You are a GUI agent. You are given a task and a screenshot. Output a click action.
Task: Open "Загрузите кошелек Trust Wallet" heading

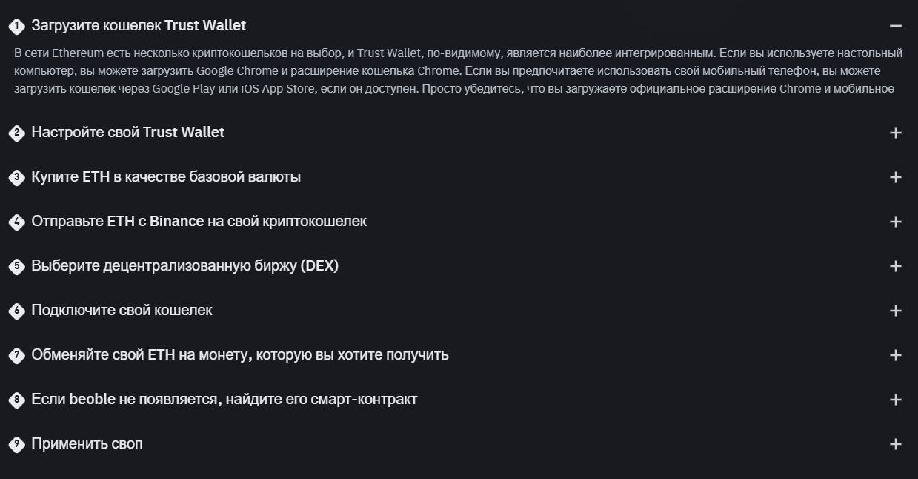pos(139,26)
